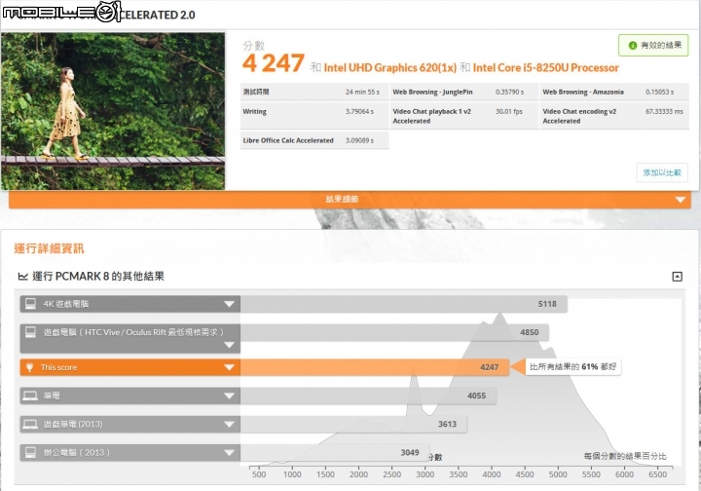Expand the This score dropdown arrow
701x491 pixels.
pos(229,367)
